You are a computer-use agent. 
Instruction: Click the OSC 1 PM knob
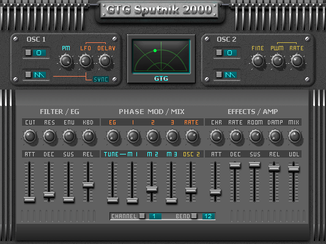(66, 61)
